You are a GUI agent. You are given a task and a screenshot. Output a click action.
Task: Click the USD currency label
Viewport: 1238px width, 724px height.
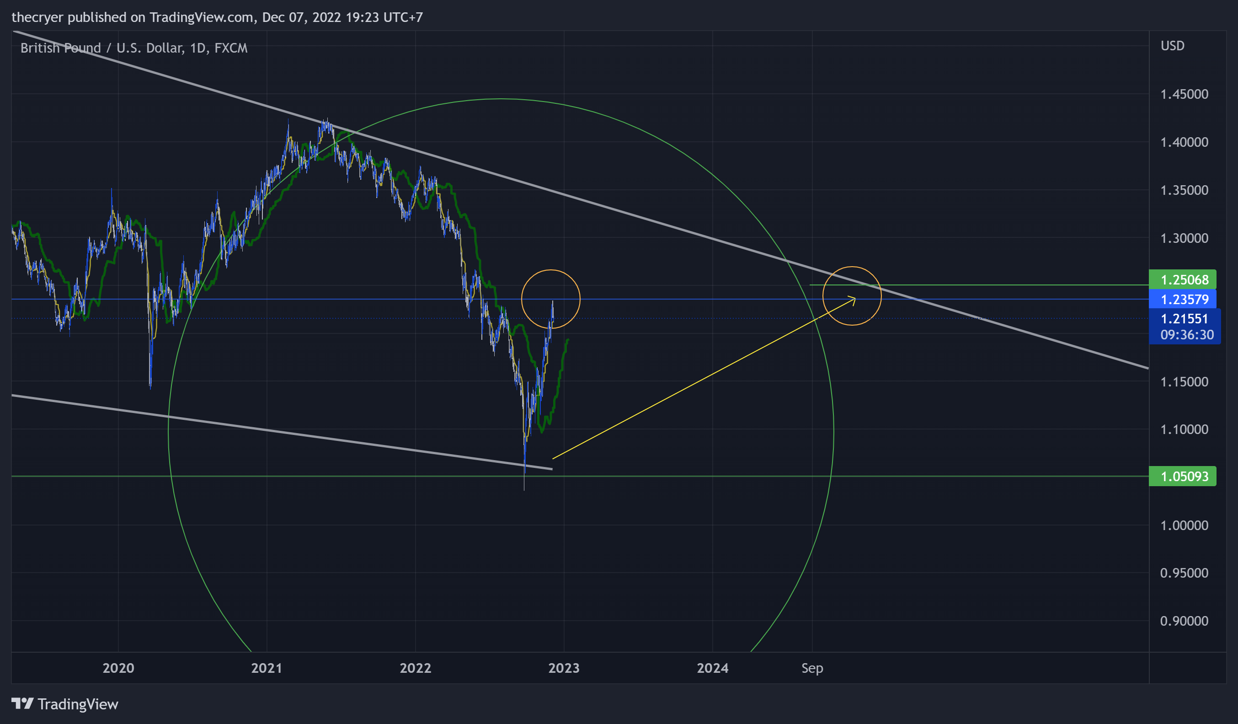pyautogui.click(x=1172, y=46)
